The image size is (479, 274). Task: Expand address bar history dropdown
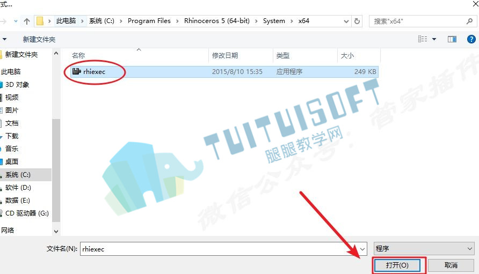point(346,21)
